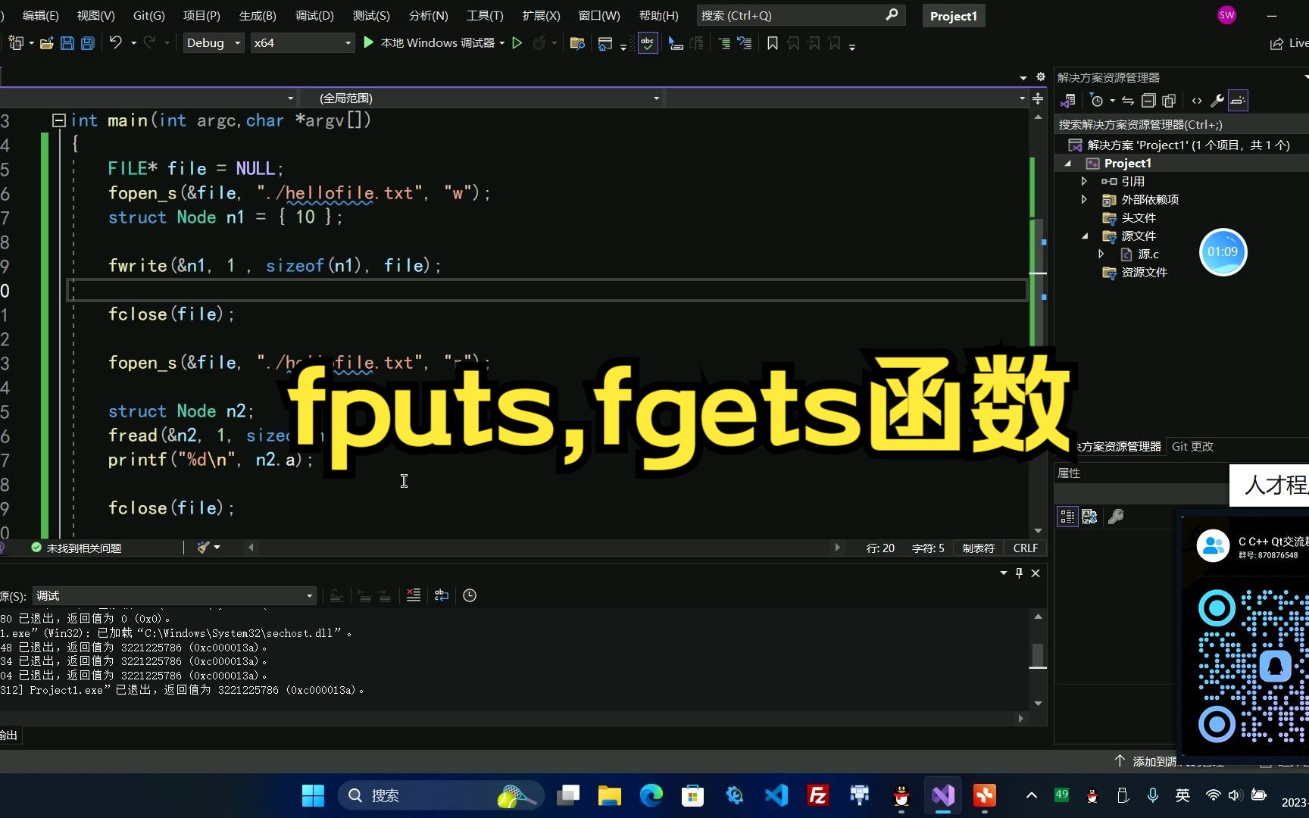Open Debug configuration dropdown
The image size is (1309, 818).
214,43
